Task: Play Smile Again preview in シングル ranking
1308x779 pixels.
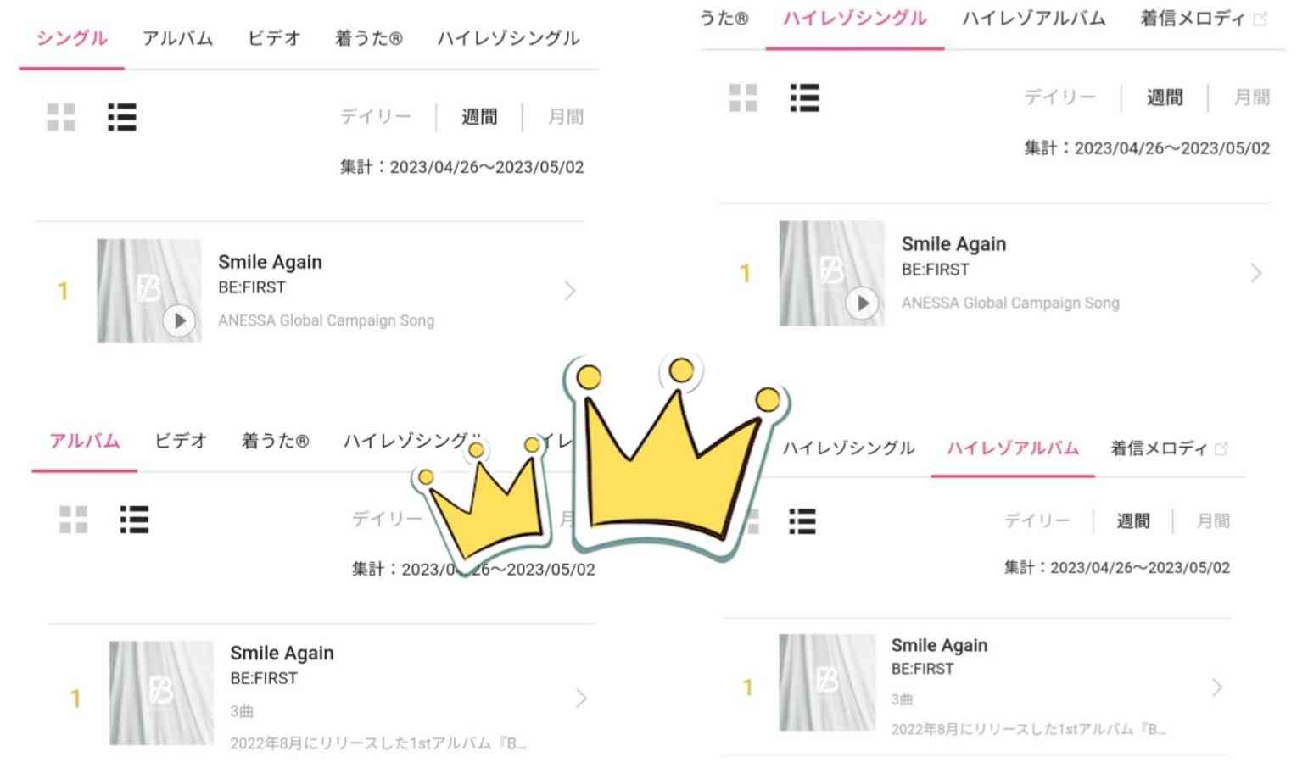Action: tap(179, 321)
